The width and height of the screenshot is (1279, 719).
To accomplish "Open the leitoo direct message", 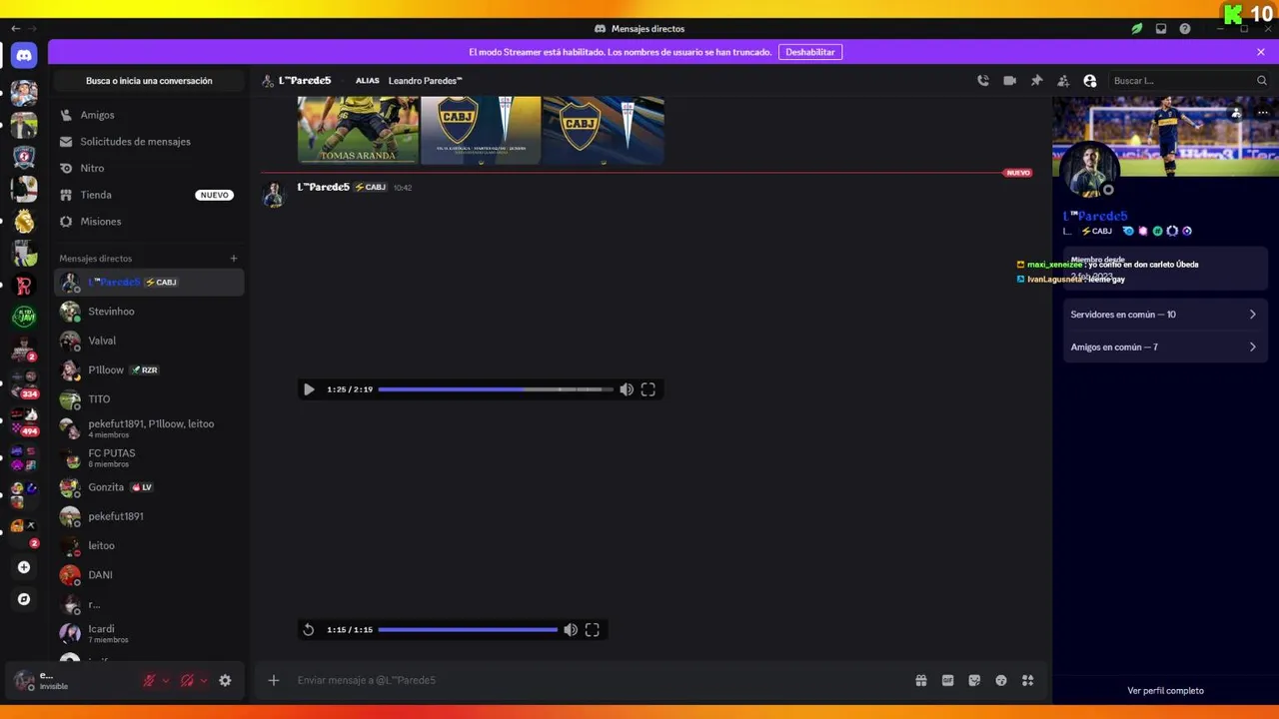I will pos(149,545).
